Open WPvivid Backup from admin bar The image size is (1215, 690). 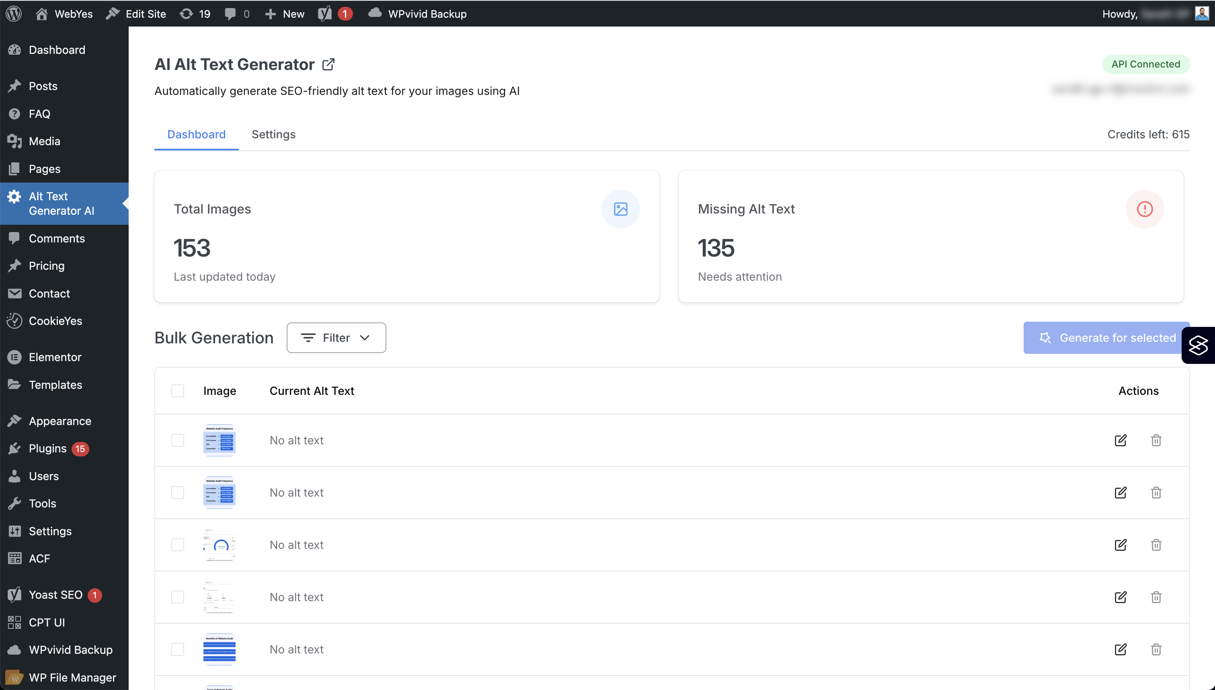[x=417, y=14]
